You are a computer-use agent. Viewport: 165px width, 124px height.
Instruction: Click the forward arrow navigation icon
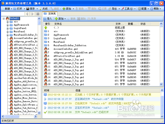(x=32, y=14)
